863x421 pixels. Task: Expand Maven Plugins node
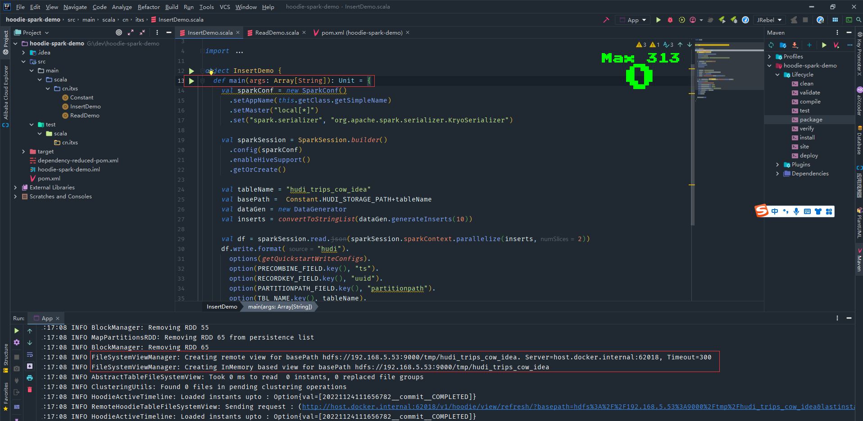[777, 165]
